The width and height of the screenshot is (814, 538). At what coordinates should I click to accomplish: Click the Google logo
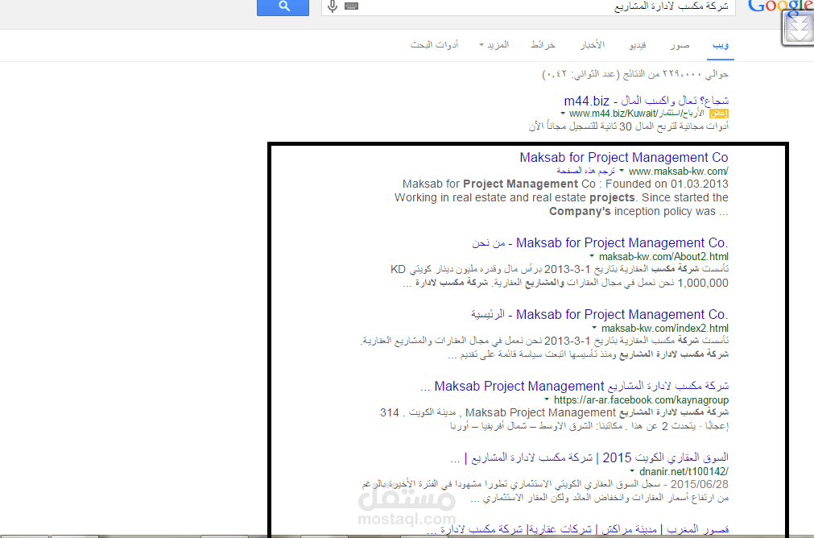click(780, 6)
